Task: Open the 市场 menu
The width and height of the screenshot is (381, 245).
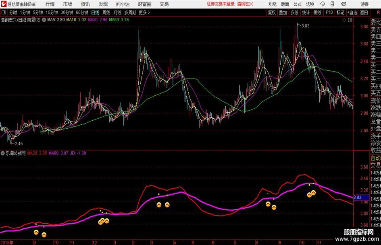Action: (x=68, y=4)
